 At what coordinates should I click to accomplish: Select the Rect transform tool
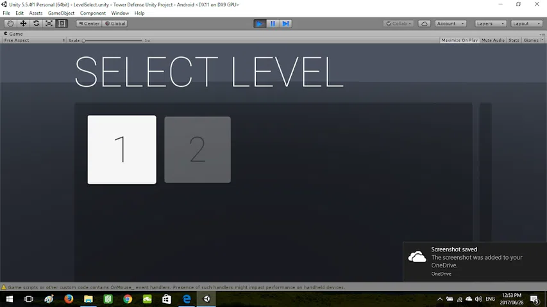(x=62, y=24)
